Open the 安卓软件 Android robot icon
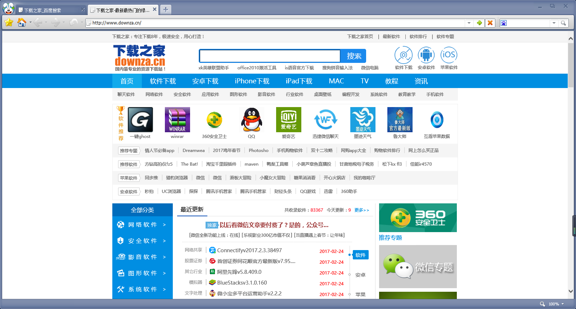 [426, 55]
